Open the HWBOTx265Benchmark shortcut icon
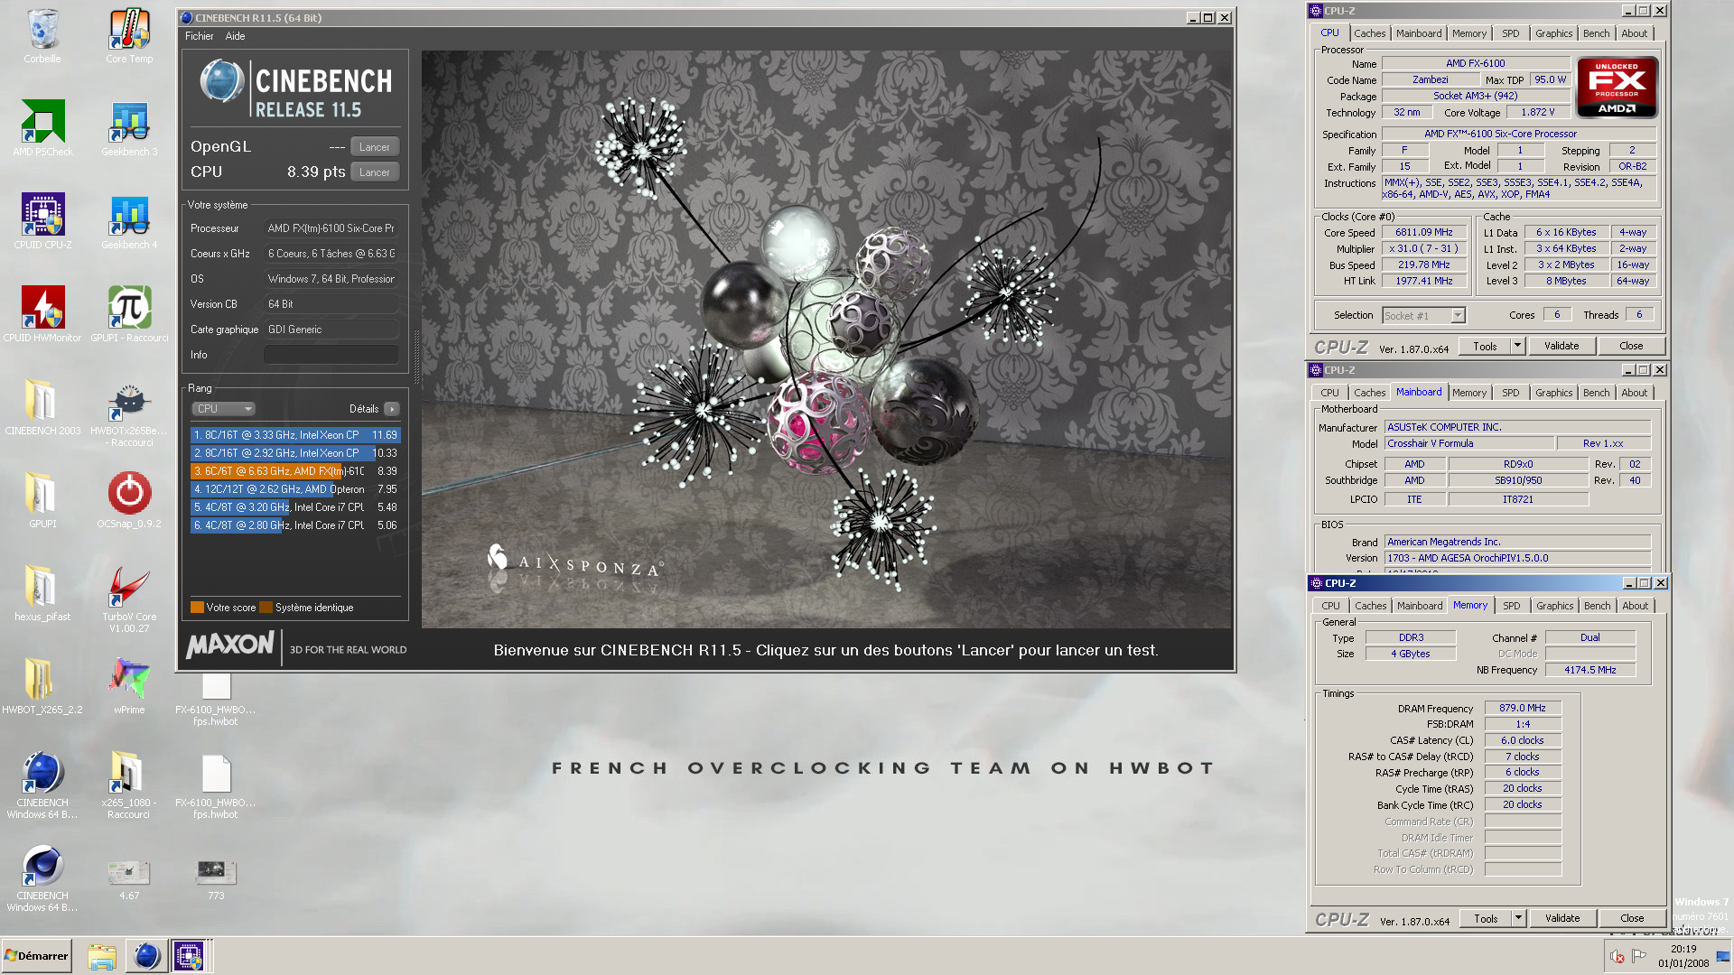 click(x=129, y=414)
